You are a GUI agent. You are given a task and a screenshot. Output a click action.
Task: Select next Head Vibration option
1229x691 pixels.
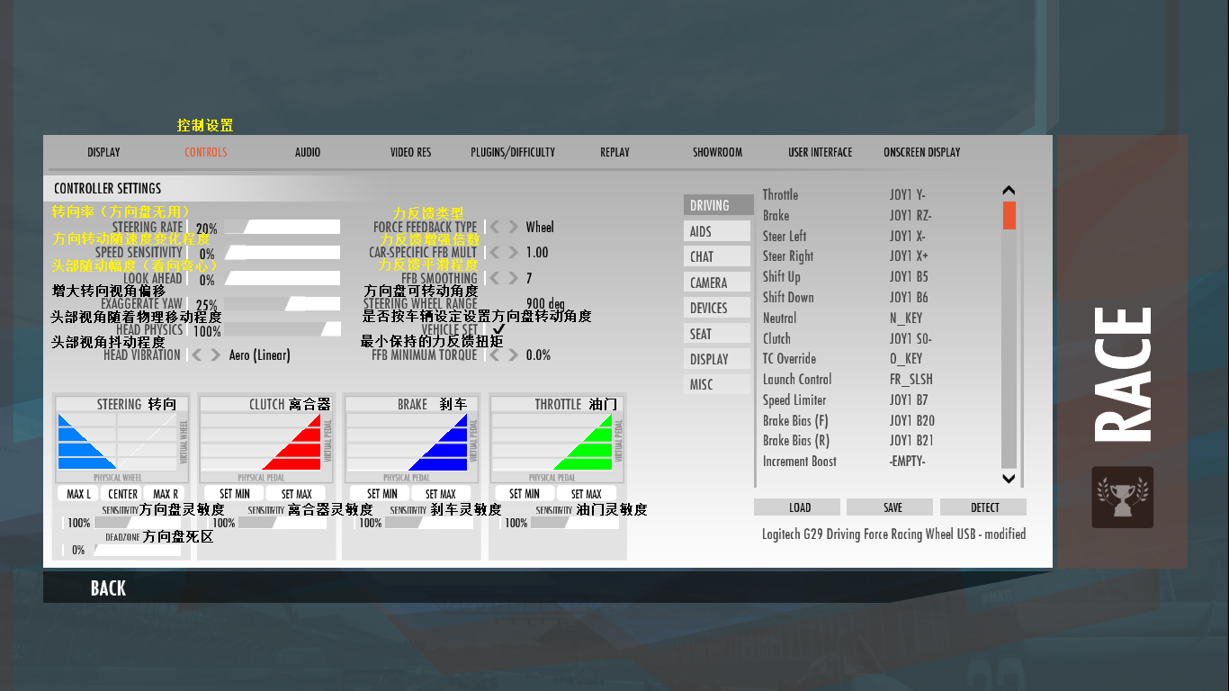(215, 355)
